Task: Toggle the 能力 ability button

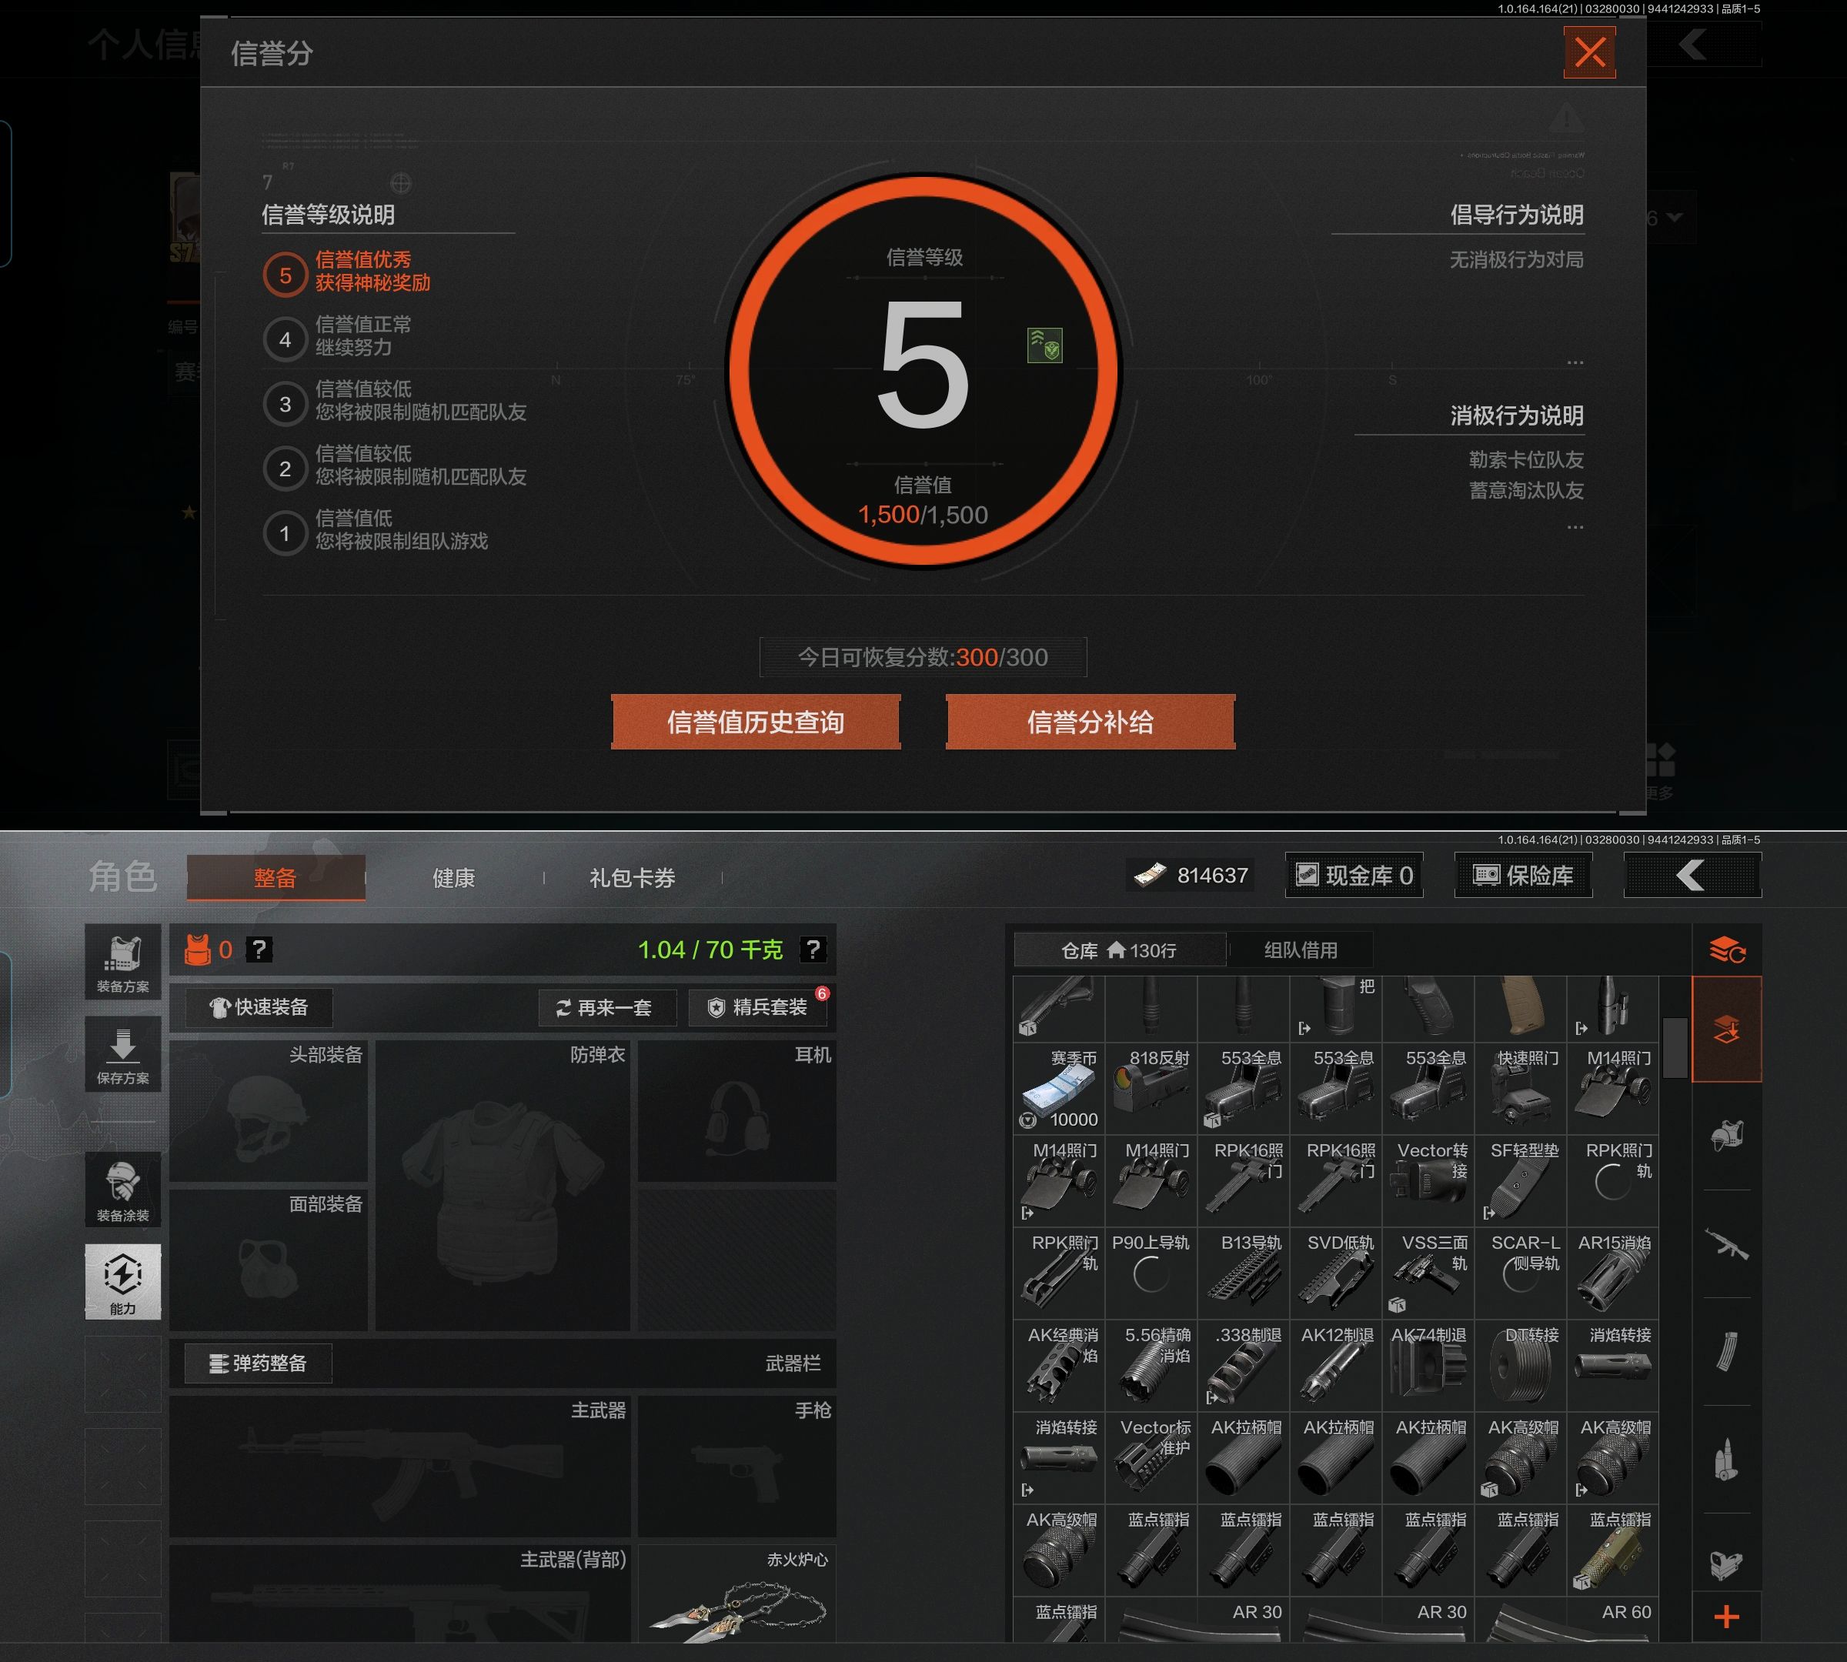Action: (122, 1280)
